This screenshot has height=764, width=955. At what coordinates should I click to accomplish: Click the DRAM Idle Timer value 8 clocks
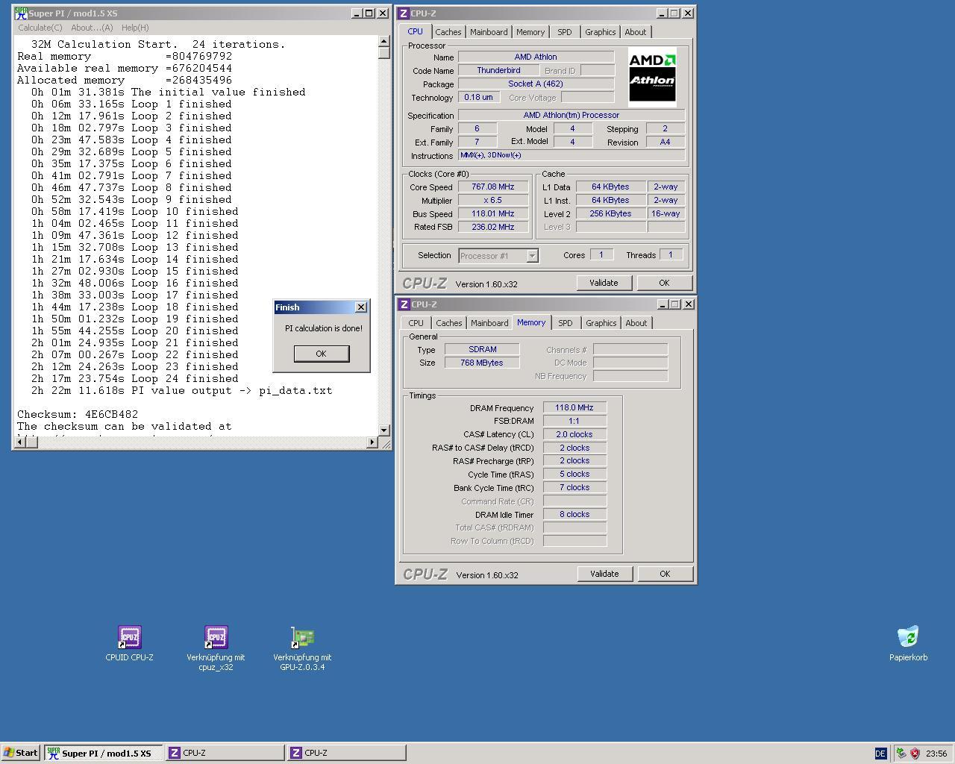coord(574,514)
